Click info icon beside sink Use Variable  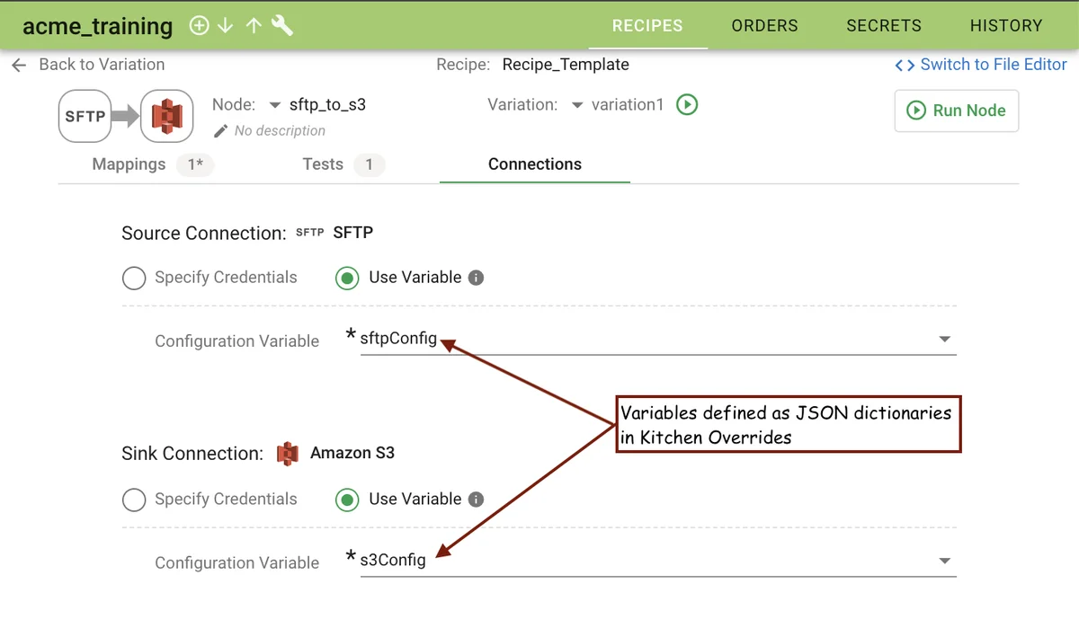(477, 500)
